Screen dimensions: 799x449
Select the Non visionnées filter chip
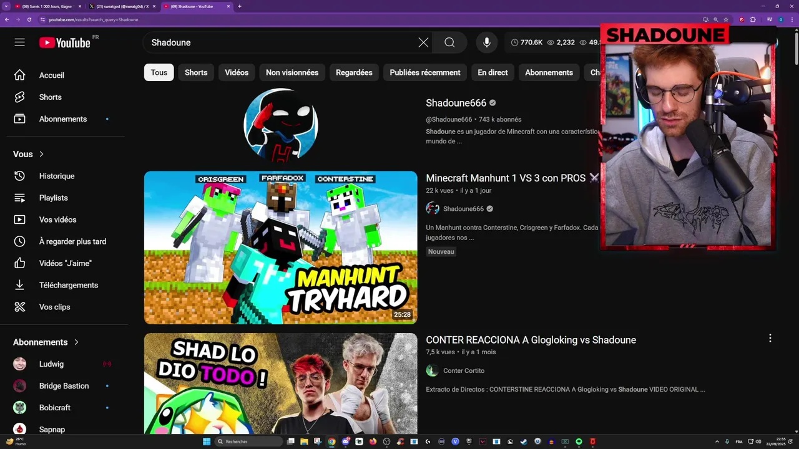point(292,72)
